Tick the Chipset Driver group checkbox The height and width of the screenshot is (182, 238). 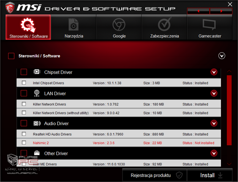(x=24, y=72)
